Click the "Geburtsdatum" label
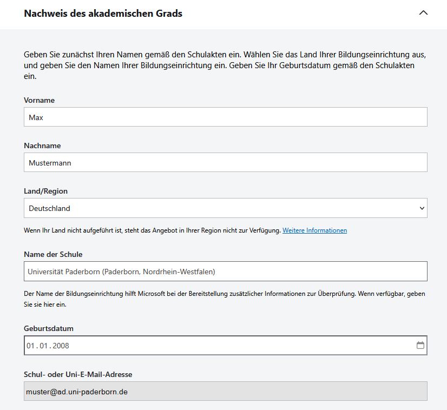This screenshot has width=447, height=410. (x=48, y=328)
